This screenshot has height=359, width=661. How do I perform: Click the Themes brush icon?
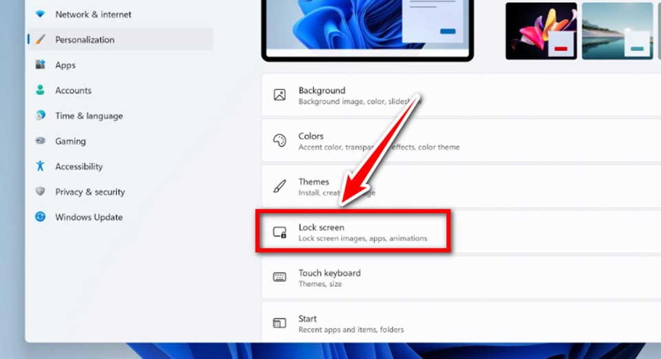tap(280, 186)
